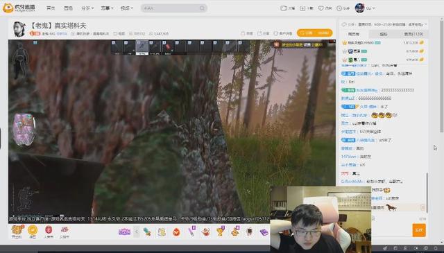Click the left arrow in gift bar
The image size is (444, 253).
[136, 232]
